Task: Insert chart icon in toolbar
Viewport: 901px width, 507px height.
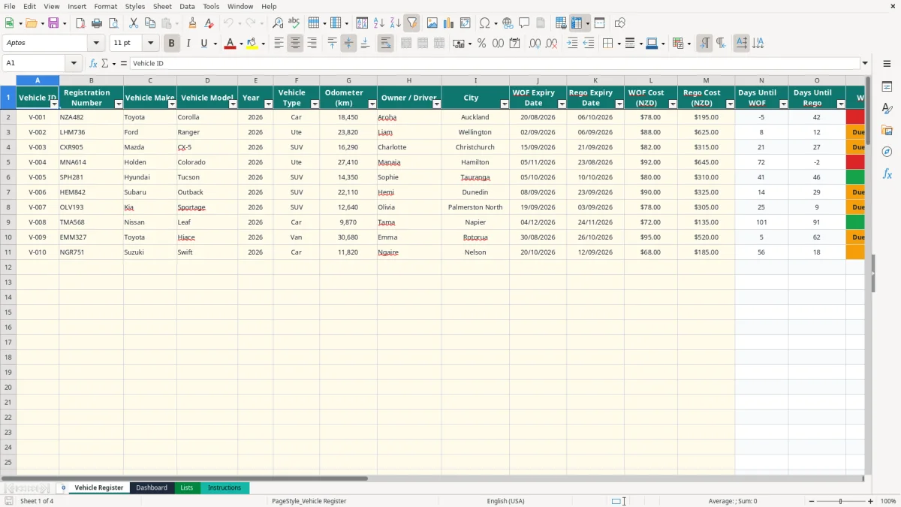Action: pos(449,23)
